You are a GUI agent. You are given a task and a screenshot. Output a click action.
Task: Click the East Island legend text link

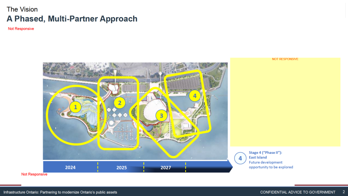[x=258, y=157]
